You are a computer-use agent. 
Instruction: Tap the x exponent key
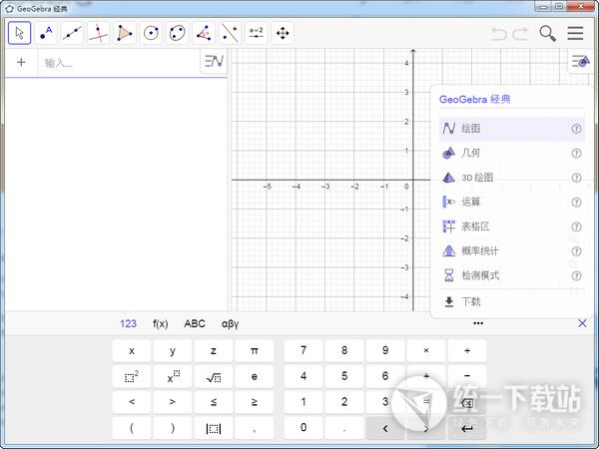[173, 377]
